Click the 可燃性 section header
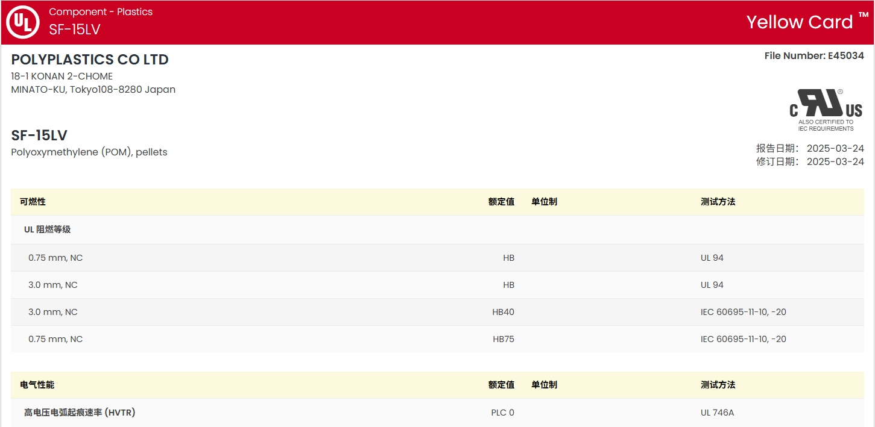875x427 pixels. 33,202
